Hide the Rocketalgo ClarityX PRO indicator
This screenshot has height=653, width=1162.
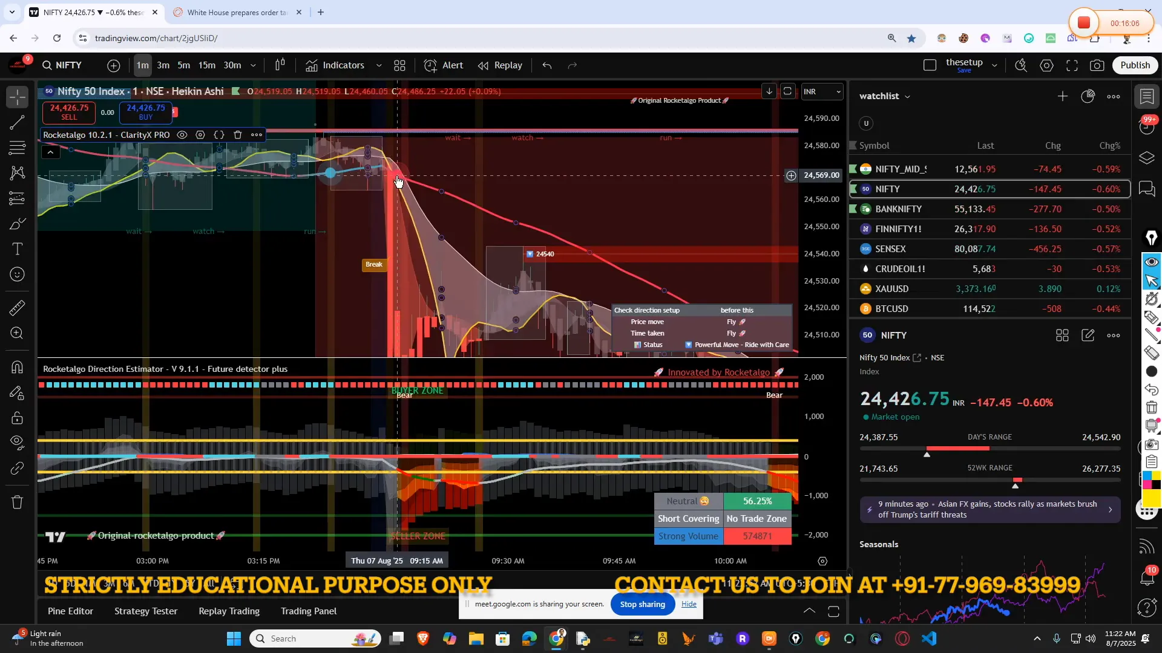182,135
